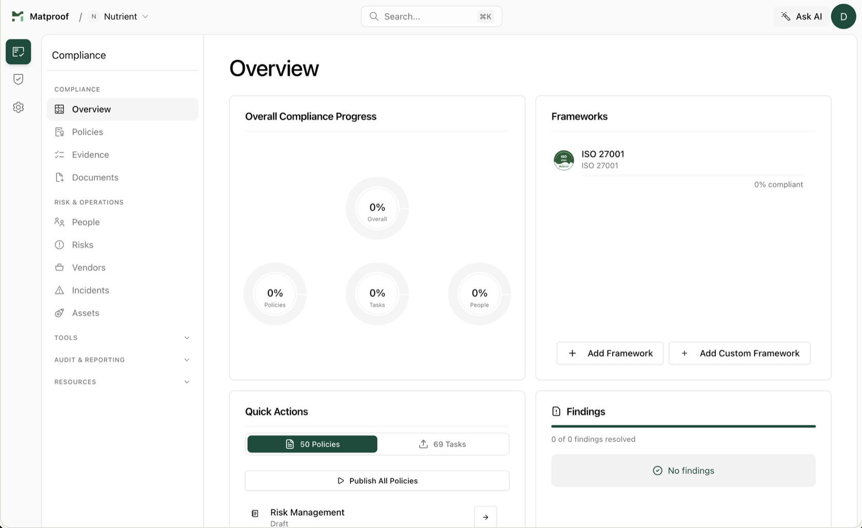The image size is (862, 528).
Task: Click the Vendors store icon
Action: (60, 267)
